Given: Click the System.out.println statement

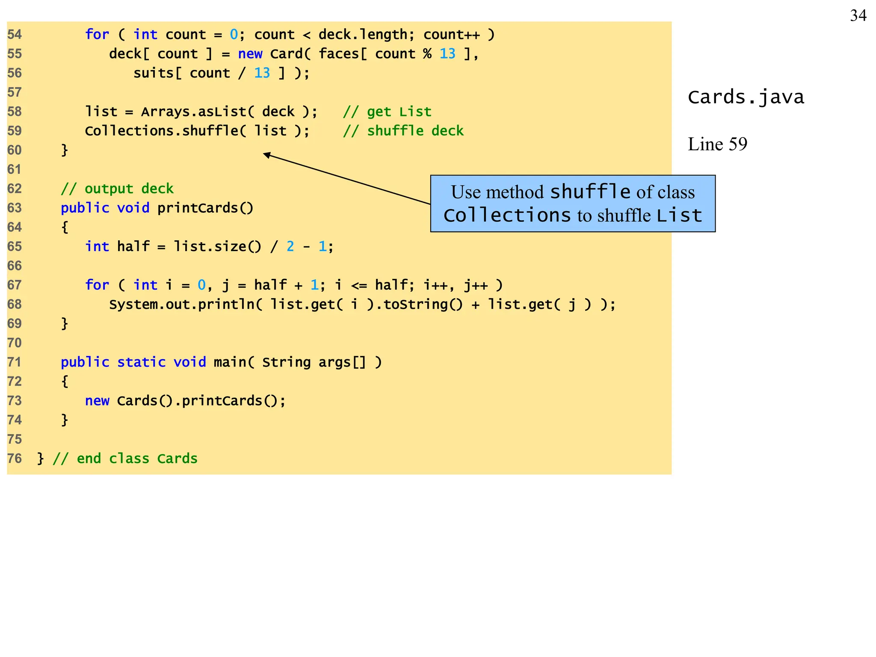Looking at the screenshot, I should click(362, 304).
